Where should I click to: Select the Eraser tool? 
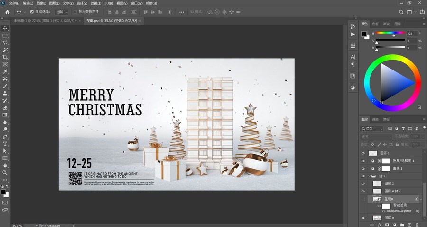pos(5,108)
